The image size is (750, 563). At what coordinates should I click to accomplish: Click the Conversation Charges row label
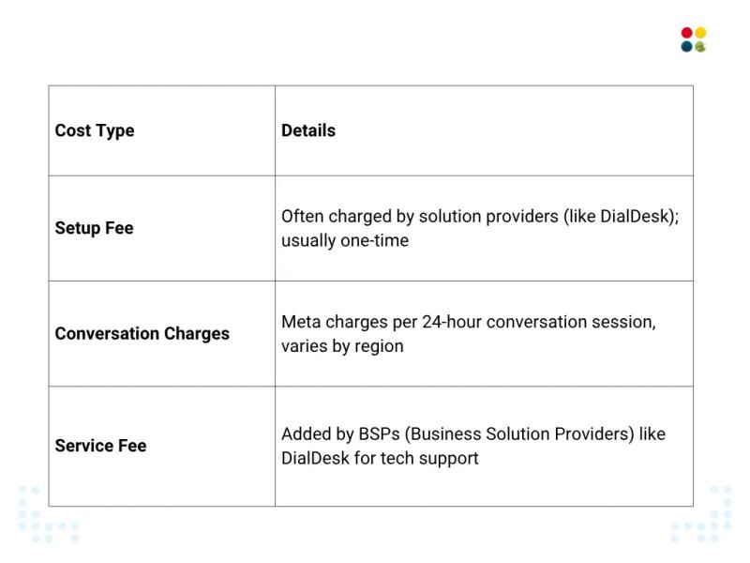point(142,334)
